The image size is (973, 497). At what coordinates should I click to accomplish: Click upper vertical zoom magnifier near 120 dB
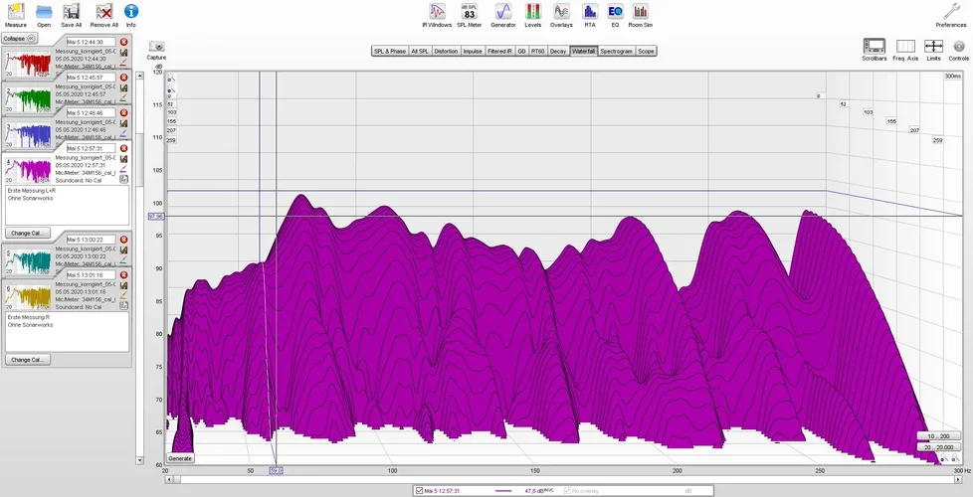tap(170, 79)
